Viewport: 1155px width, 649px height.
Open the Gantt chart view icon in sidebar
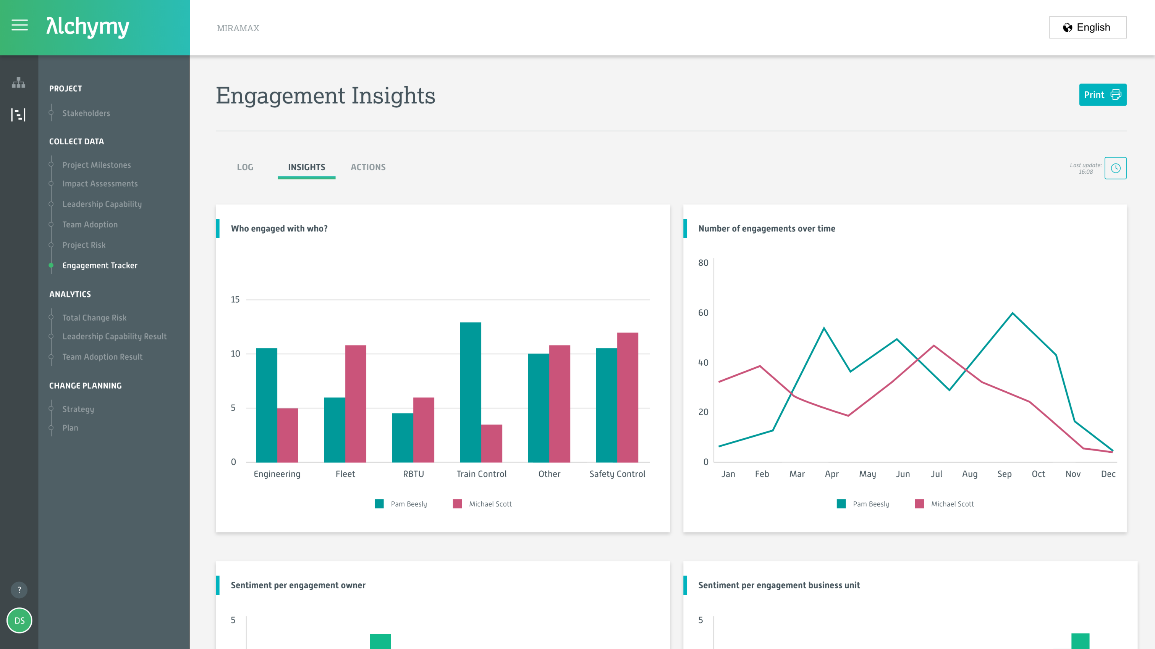(x=18, y=114)
